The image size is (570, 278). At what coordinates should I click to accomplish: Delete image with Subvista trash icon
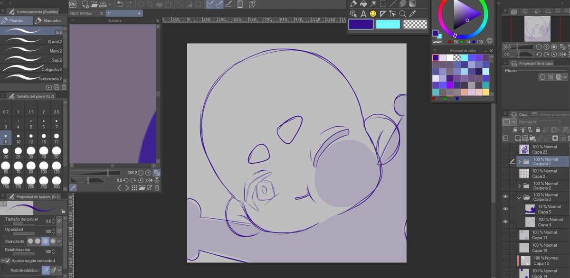[x=157, y=188]
